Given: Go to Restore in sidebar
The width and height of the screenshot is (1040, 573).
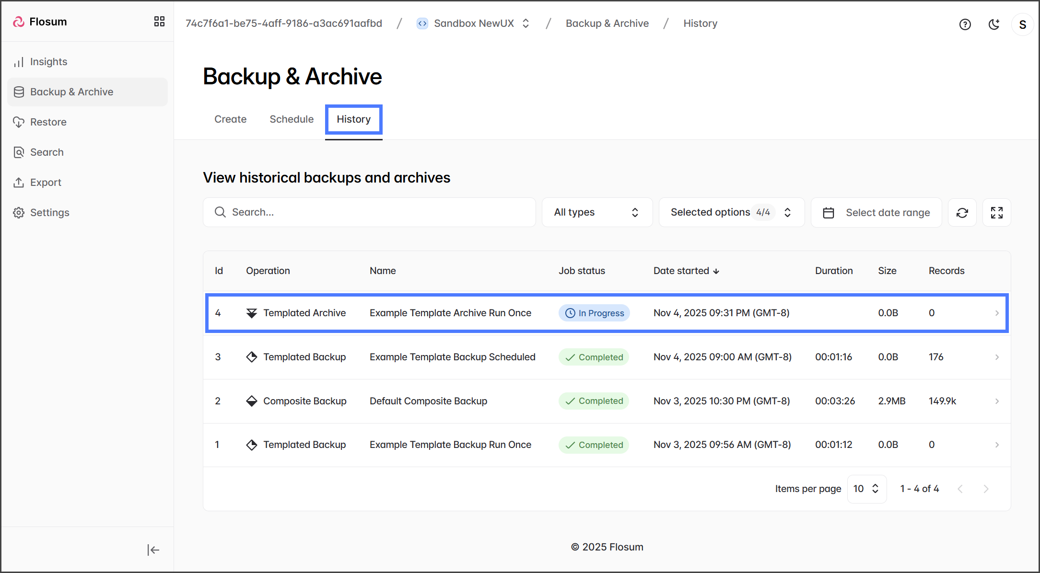Looking at the screenshot, I should click(48, 122).
